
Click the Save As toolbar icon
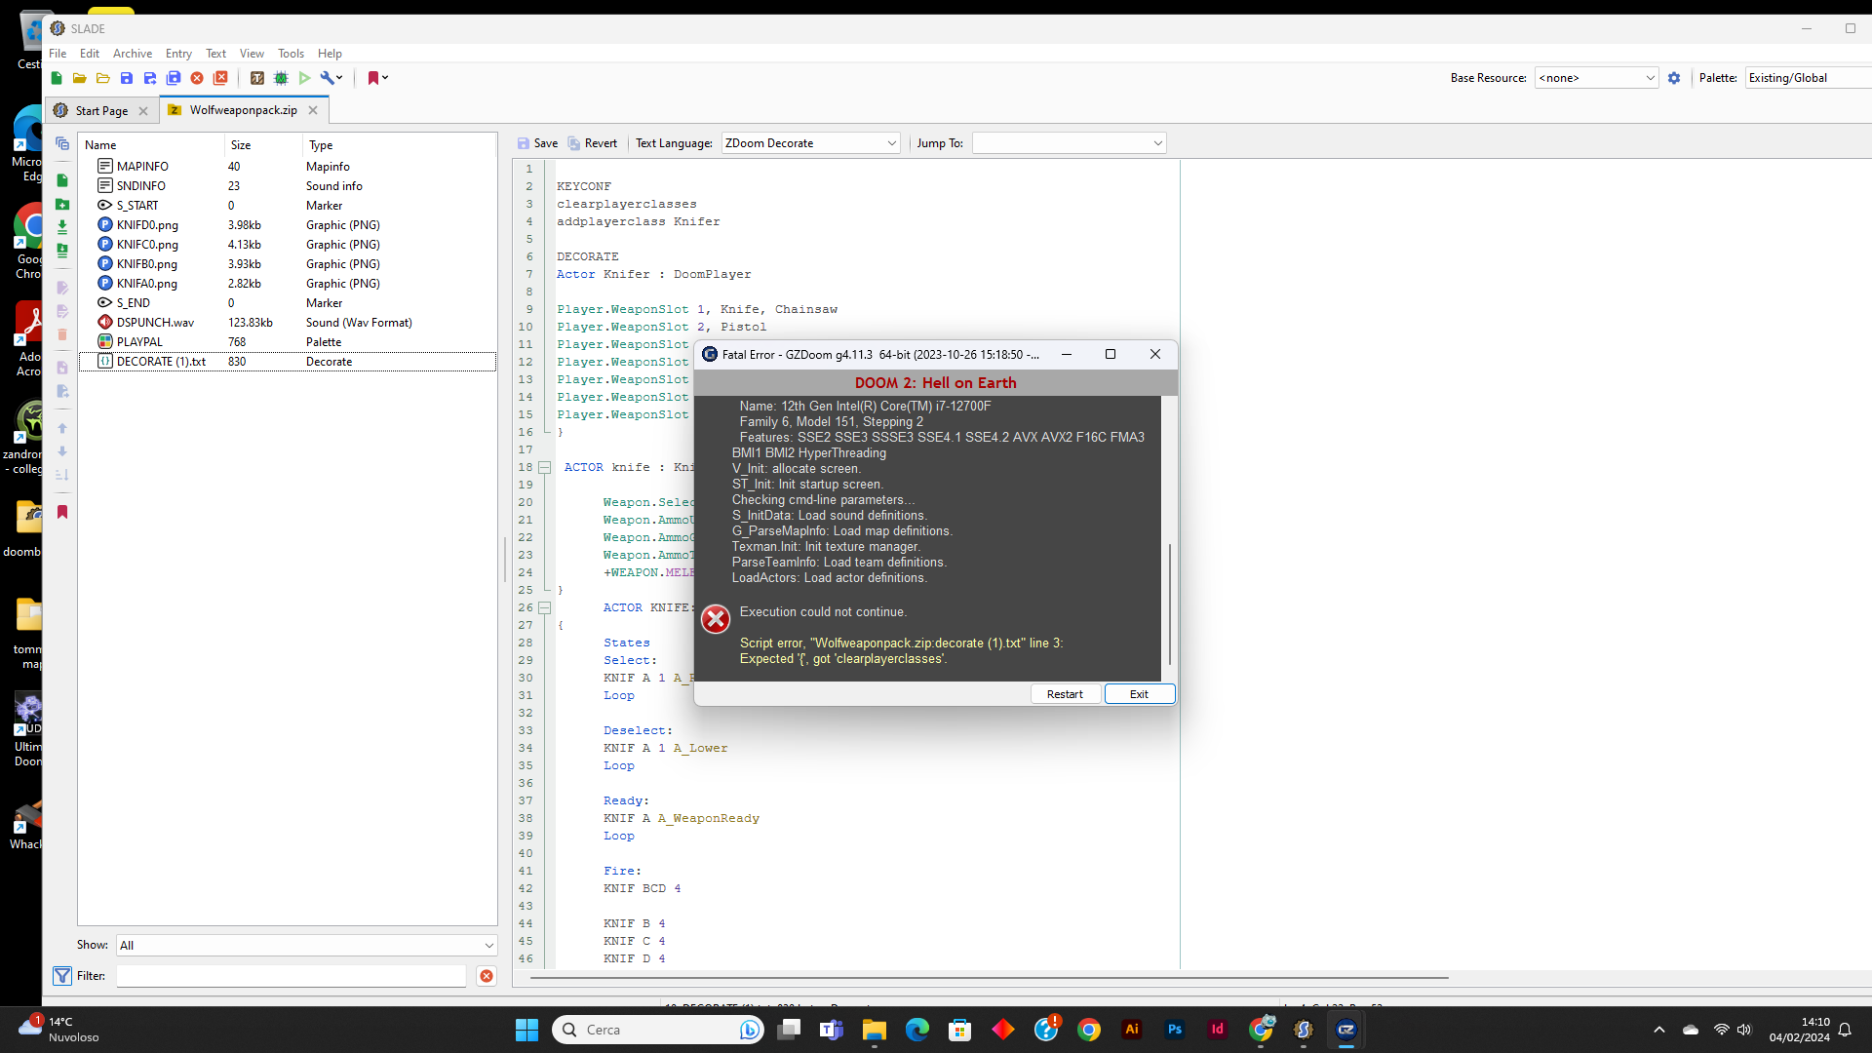[x=150, y=78]
